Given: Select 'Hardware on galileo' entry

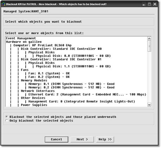Looking at the screenshot, I should coord(24,42).
